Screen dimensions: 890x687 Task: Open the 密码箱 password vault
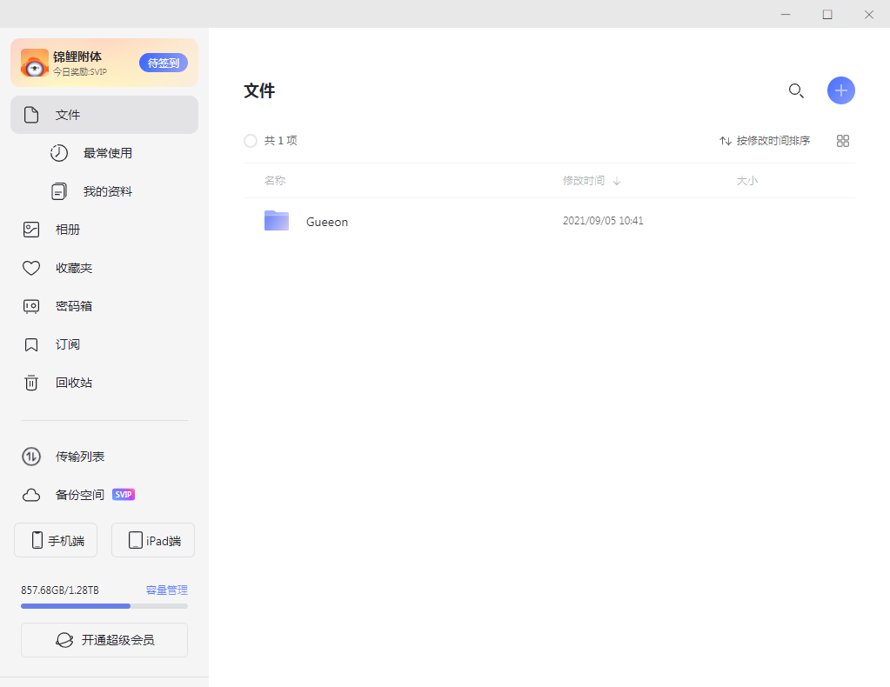point(73,306)
